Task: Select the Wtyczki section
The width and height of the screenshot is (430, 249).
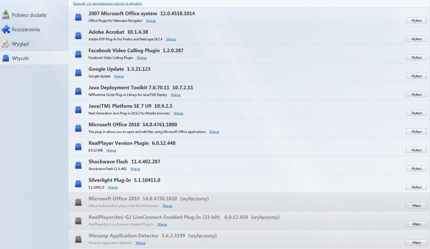Action: click(34, 58)
